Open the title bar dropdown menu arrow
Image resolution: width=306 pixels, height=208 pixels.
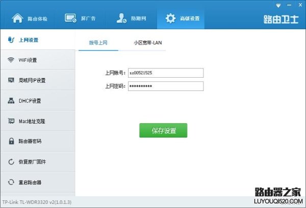point(278,6)
